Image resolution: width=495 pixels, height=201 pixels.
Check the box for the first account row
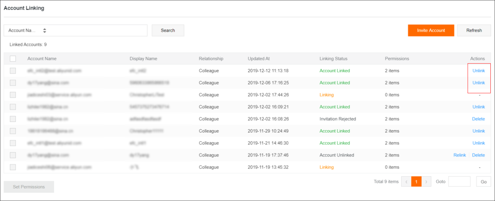13,71
